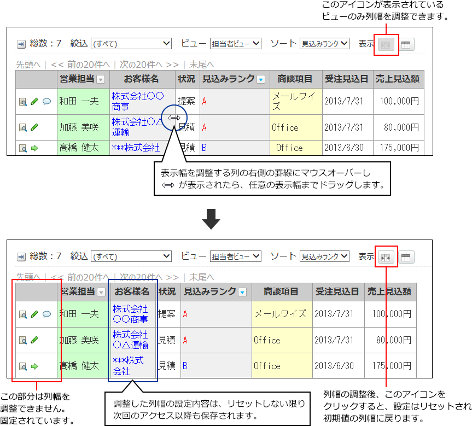Open ビュー 担当者ビュー dropdown in lower panel
The width and height of the screenshot is (472, 426).
pyautogui.click(x=235, y=256)
